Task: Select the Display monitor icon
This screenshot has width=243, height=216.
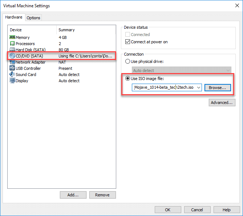Action: click(x=12, y=81)
